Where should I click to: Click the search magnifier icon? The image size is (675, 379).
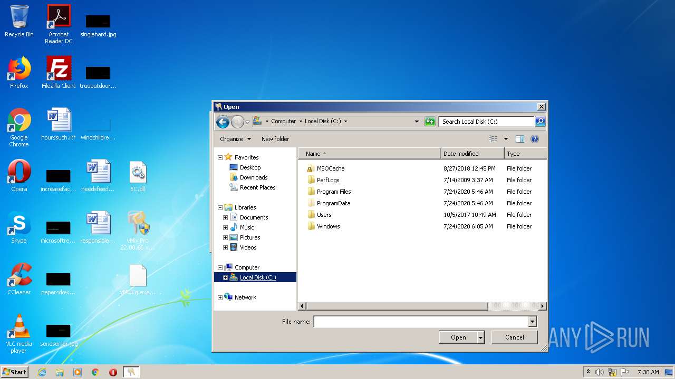tap(539, 122)
